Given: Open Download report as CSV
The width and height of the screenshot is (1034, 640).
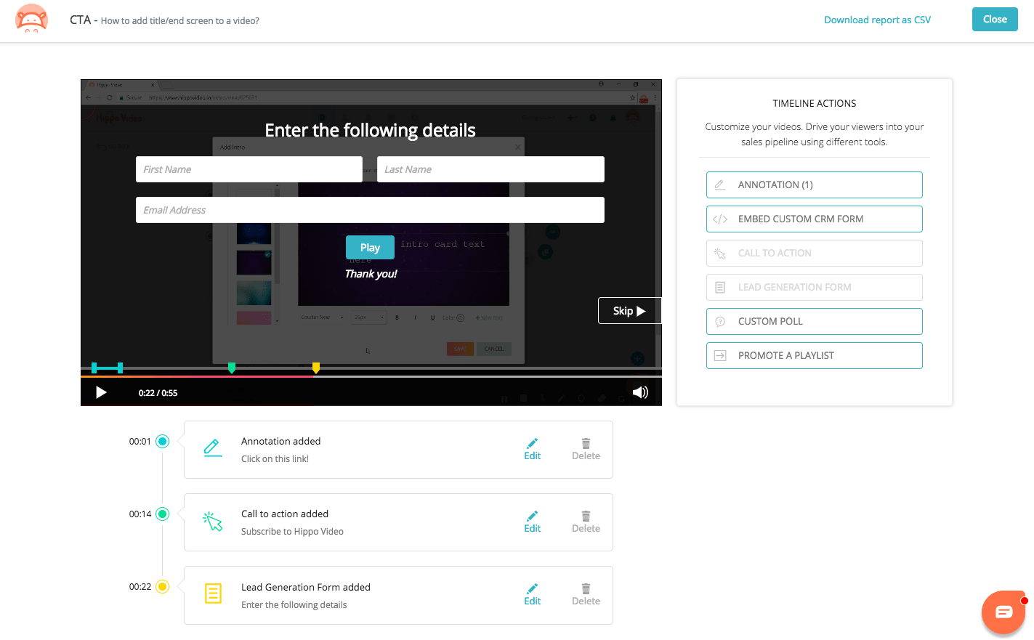Looking at the screenshot, I should tap(877, 20).
